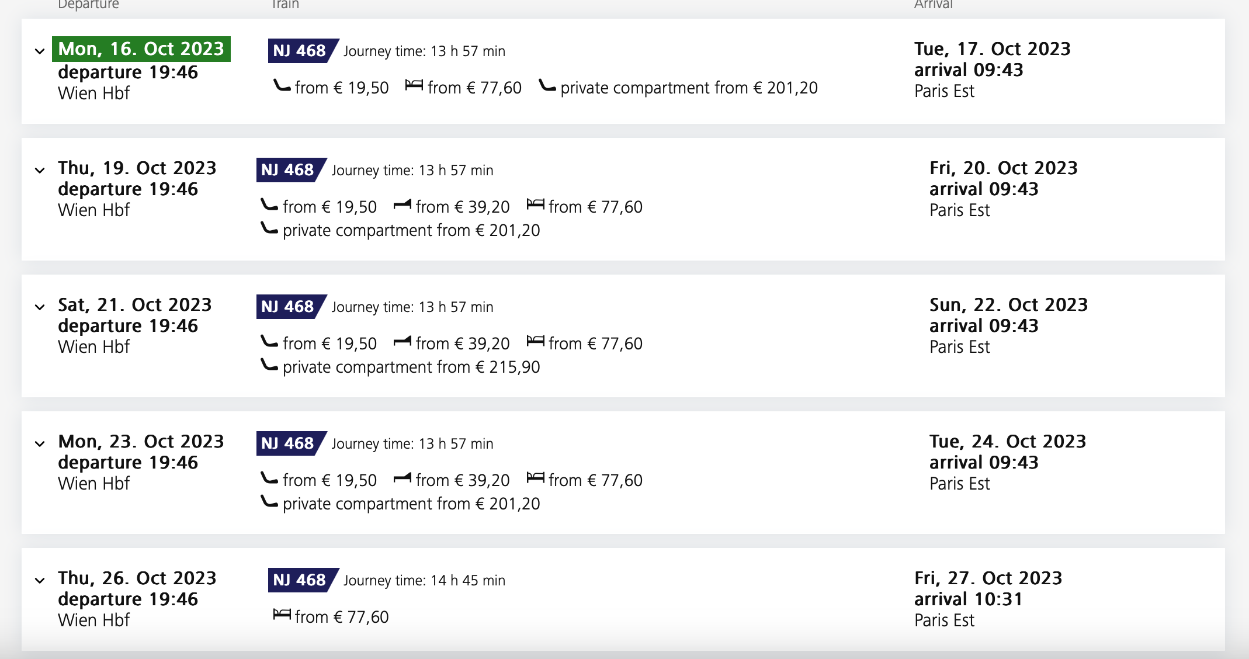
Task: Click couchette icon in Mon 23 Oct row
Action: [403, 478]
